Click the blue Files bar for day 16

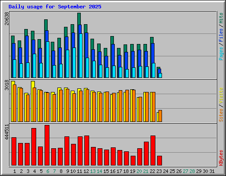pyautogui.click(x=113, y=55)
